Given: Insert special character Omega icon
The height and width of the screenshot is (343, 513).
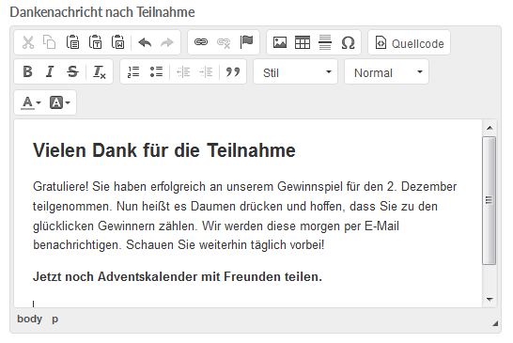Looking at the screenshot, I should click(x=348, y=42).
